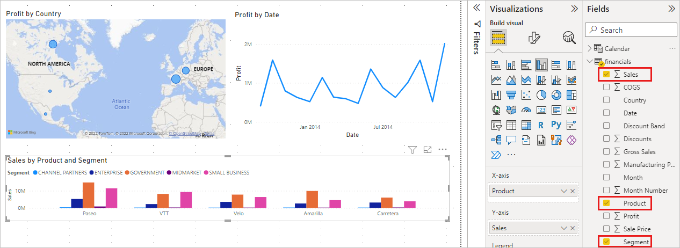Choose the donut chart visual
This screenshot has height=248, width=680.
click(x=556, y=95)
